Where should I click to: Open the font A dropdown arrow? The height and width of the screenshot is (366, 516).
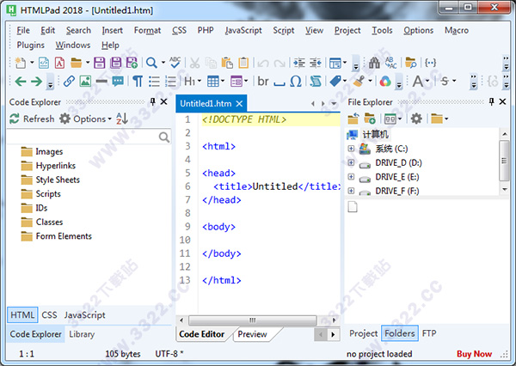tap(427, 81)
